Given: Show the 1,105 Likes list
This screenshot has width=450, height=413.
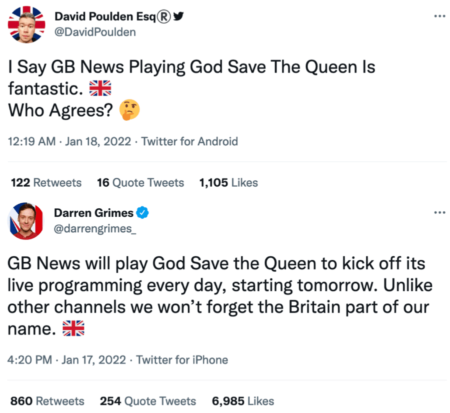Looking at the screenshot, I should point(228,183).
